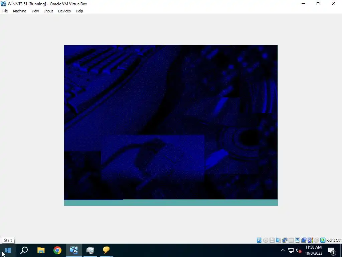Click the green arrow keyboard capture icon
Viewport: 342px width, 257px height.
pyautogui.click(x=323, y=240)
